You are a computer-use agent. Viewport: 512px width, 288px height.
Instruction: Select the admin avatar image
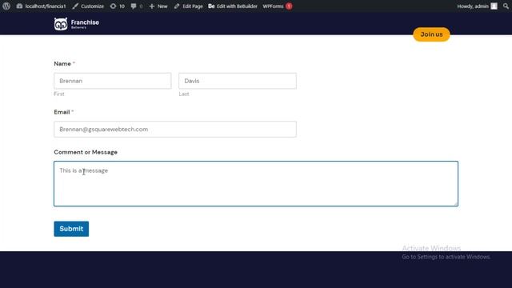pos(494,6)
